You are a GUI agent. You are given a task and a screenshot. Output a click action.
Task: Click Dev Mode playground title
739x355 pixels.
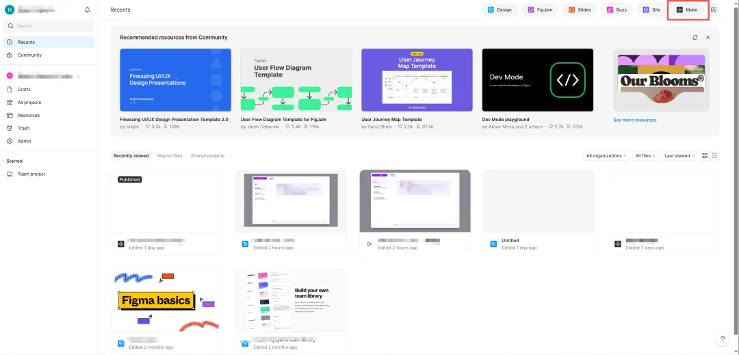(x=506, y=120)
